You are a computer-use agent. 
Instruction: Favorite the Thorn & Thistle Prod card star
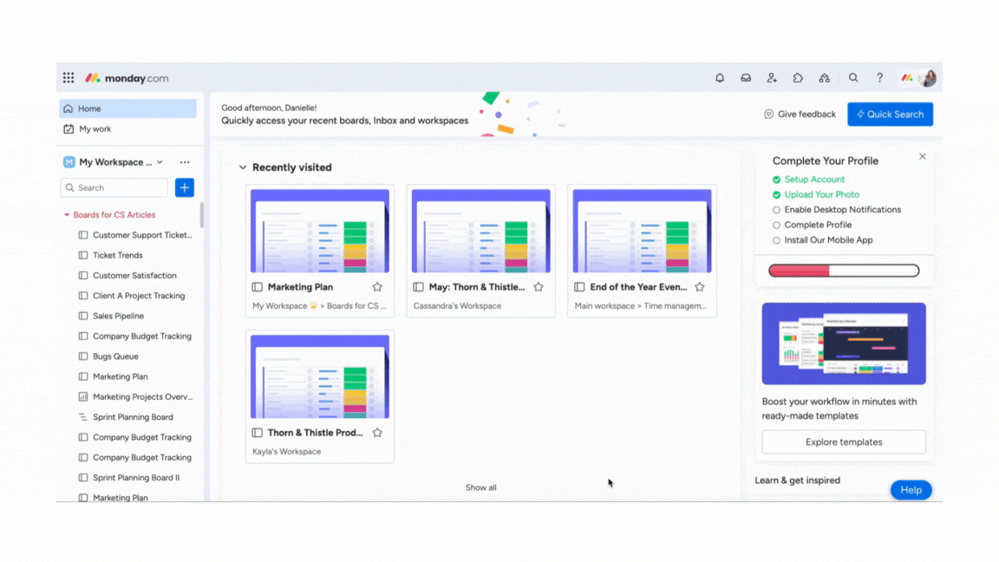click(377, 433)
